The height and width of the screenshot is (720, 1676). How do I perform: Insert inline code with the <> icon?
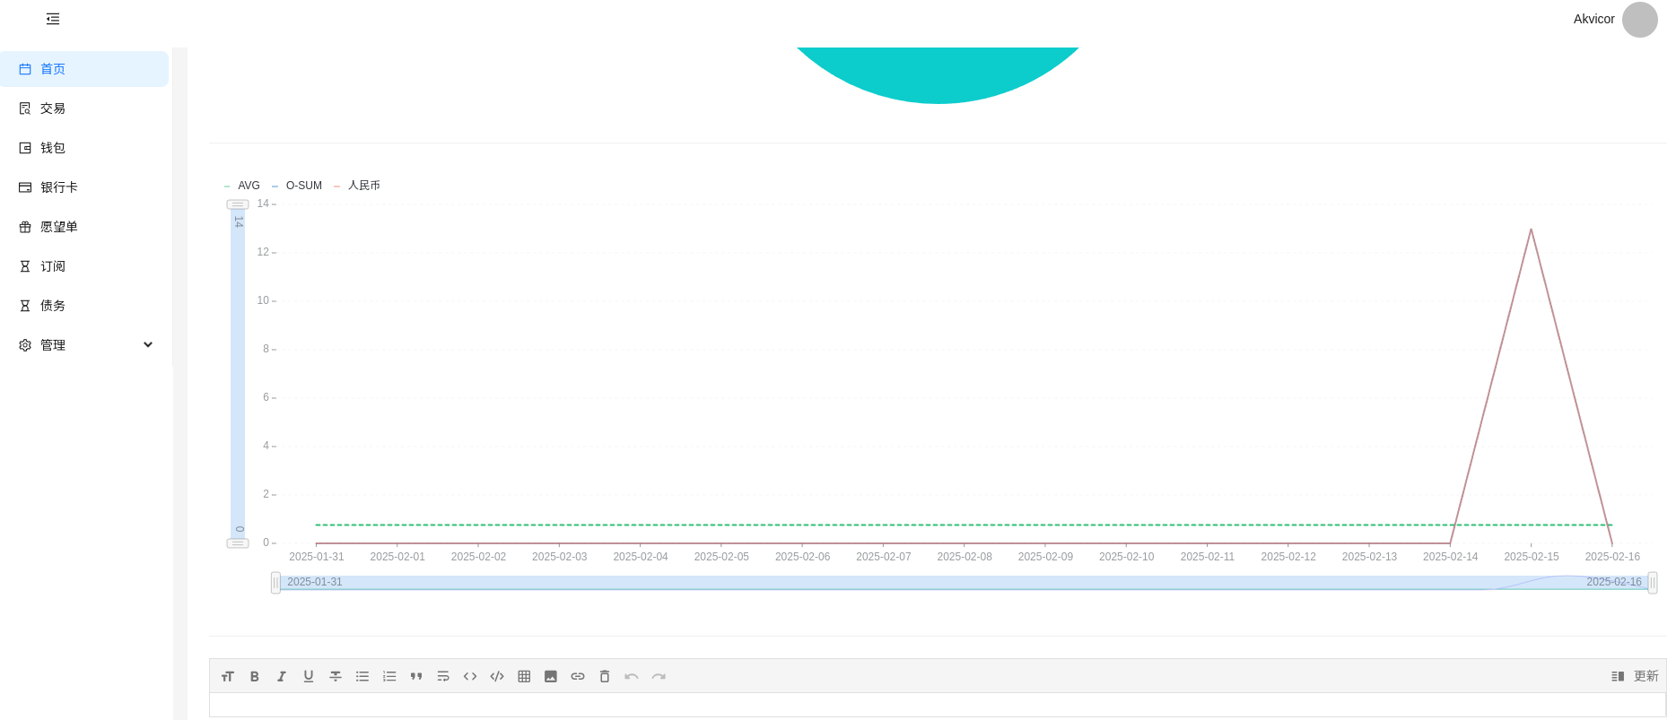point(470,676)
